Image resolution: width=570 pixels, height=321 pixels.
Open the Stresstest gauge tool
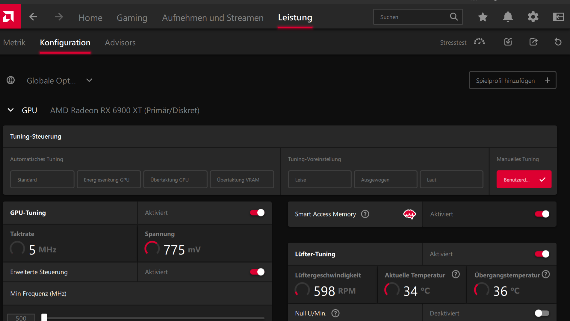tap(479, 42)
